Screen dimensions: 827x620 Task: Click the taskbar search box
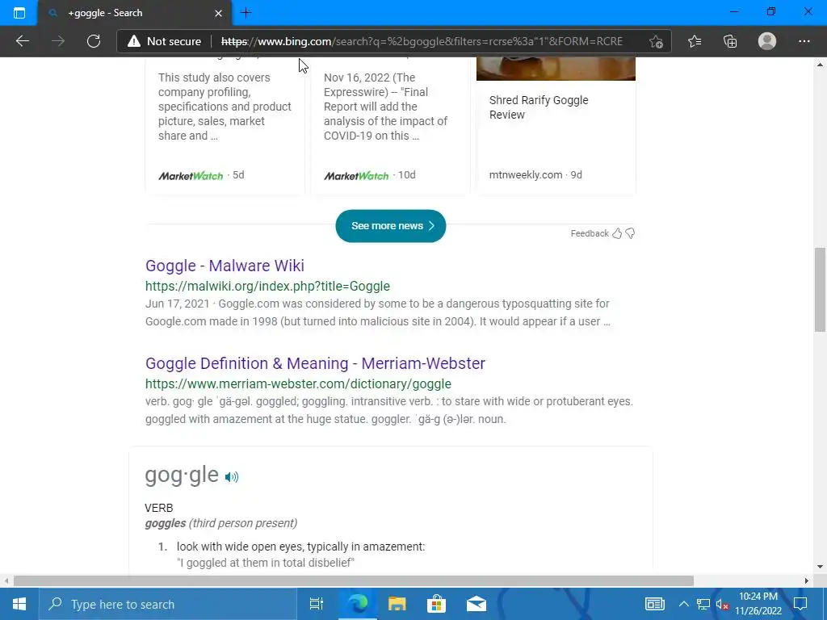[167, 604]
